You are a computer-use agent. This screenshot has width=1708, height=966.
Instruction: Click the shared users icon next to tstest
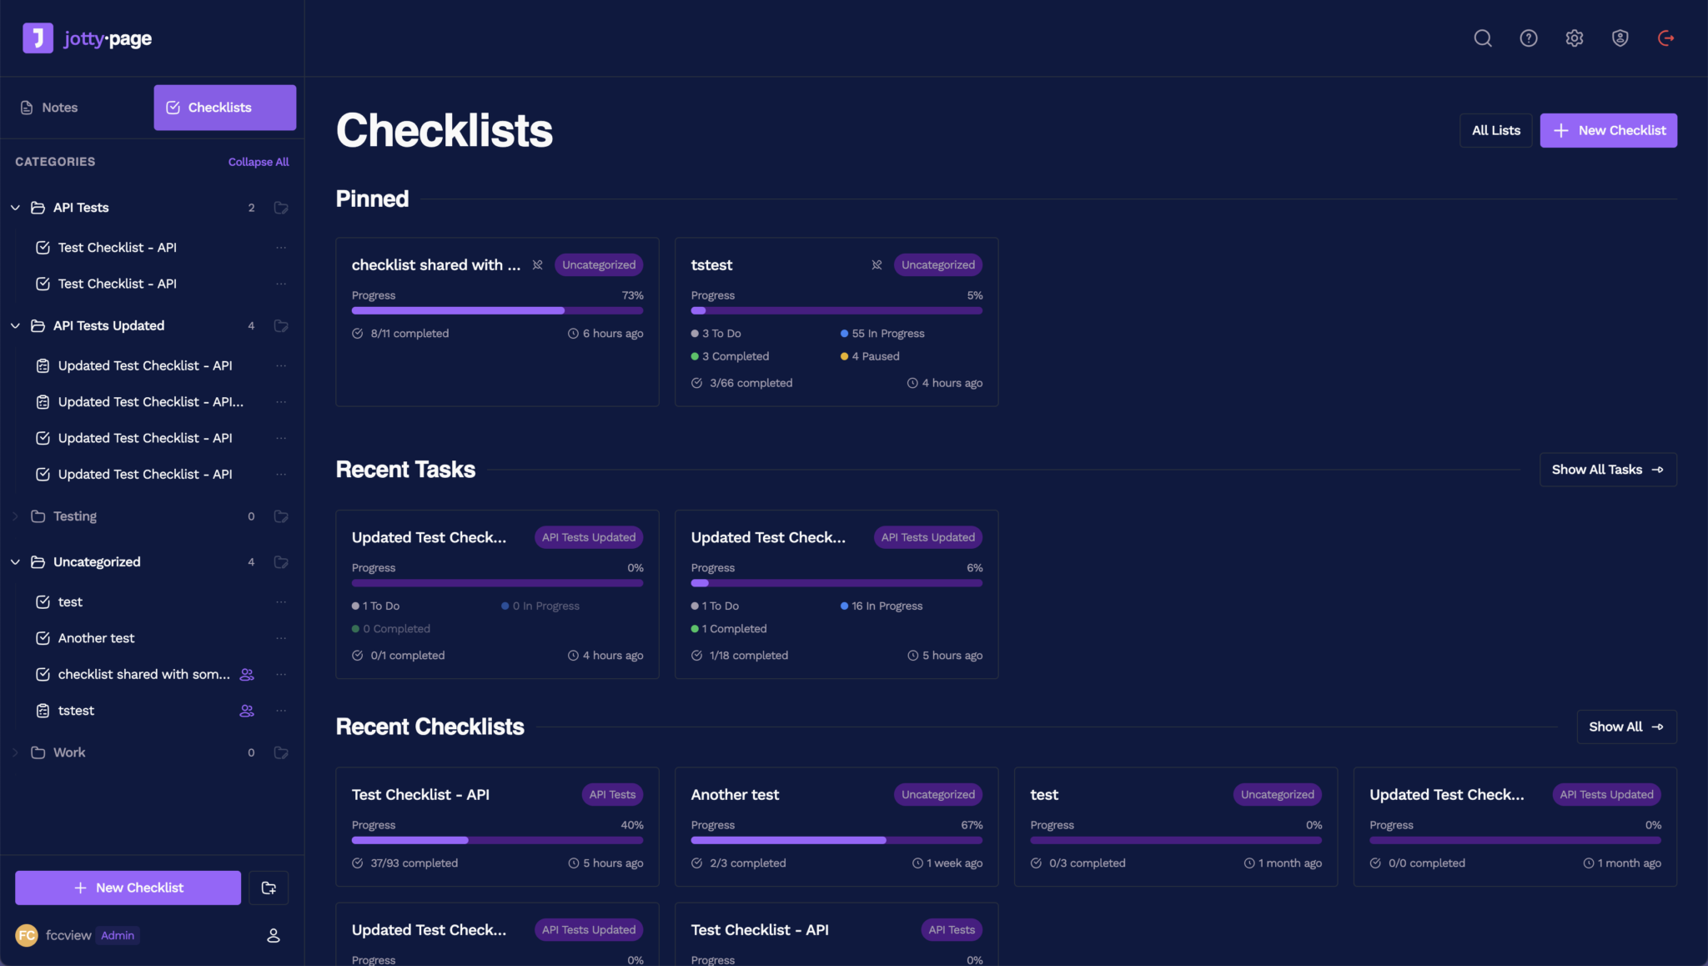[x=247, y=711]
